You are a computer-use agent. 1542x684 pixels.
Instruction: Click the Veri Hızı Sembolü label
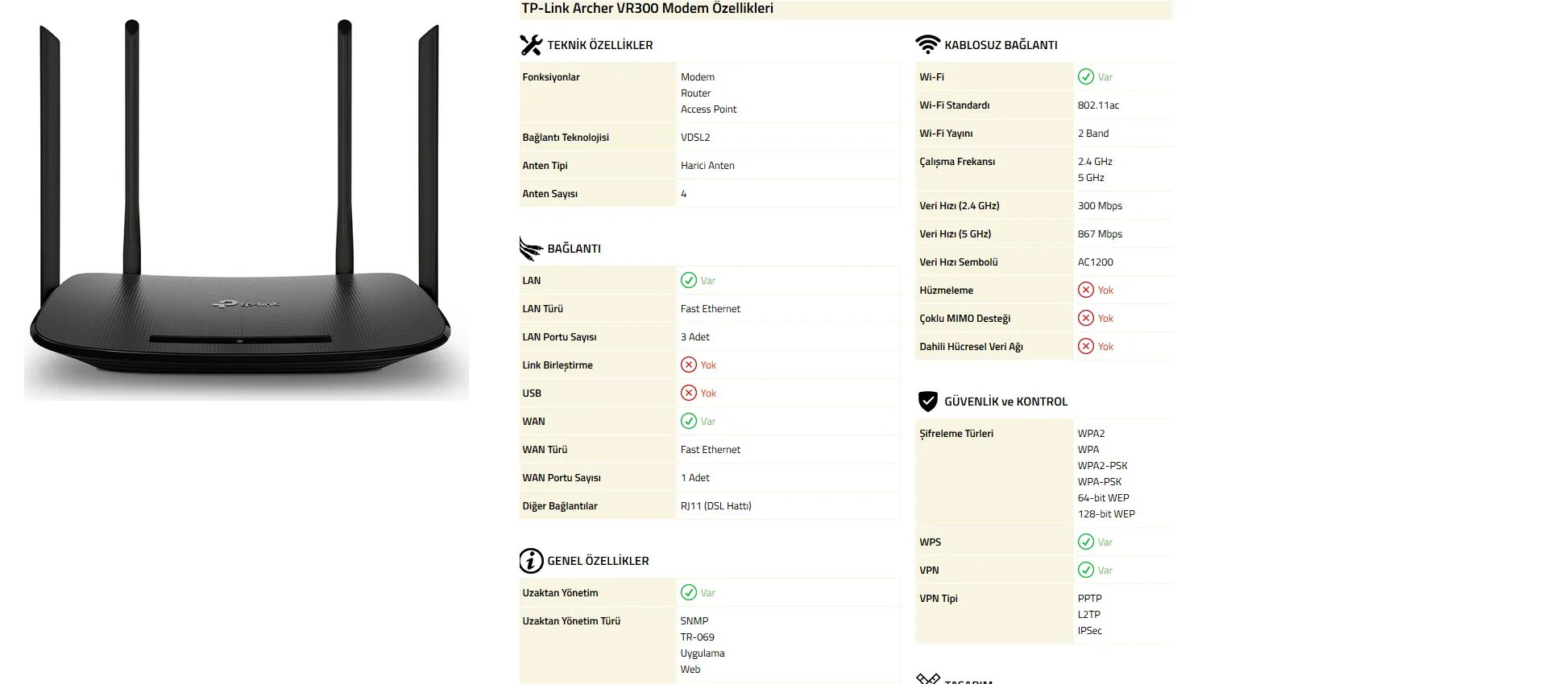(x=959, y=262)
